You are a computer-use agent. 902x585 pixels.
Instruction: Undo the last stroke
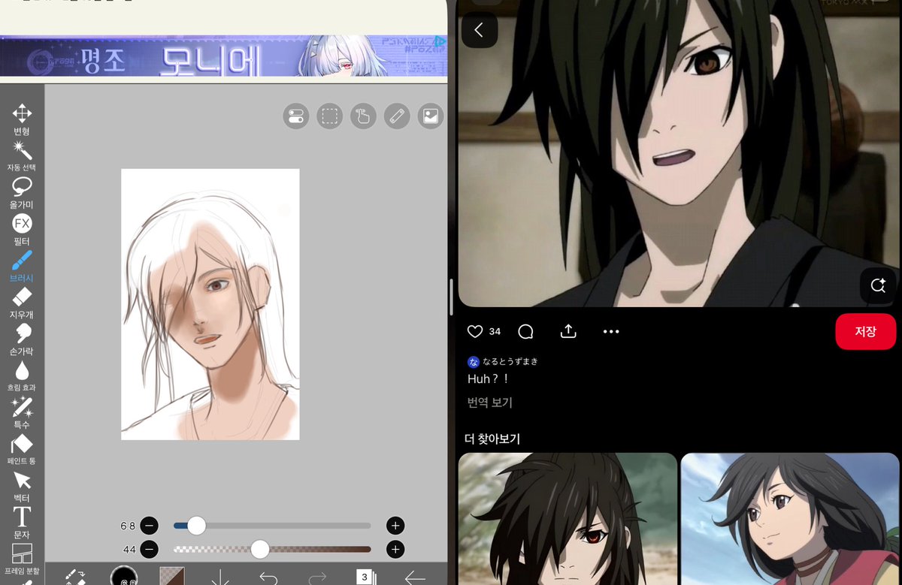(268, 577)
